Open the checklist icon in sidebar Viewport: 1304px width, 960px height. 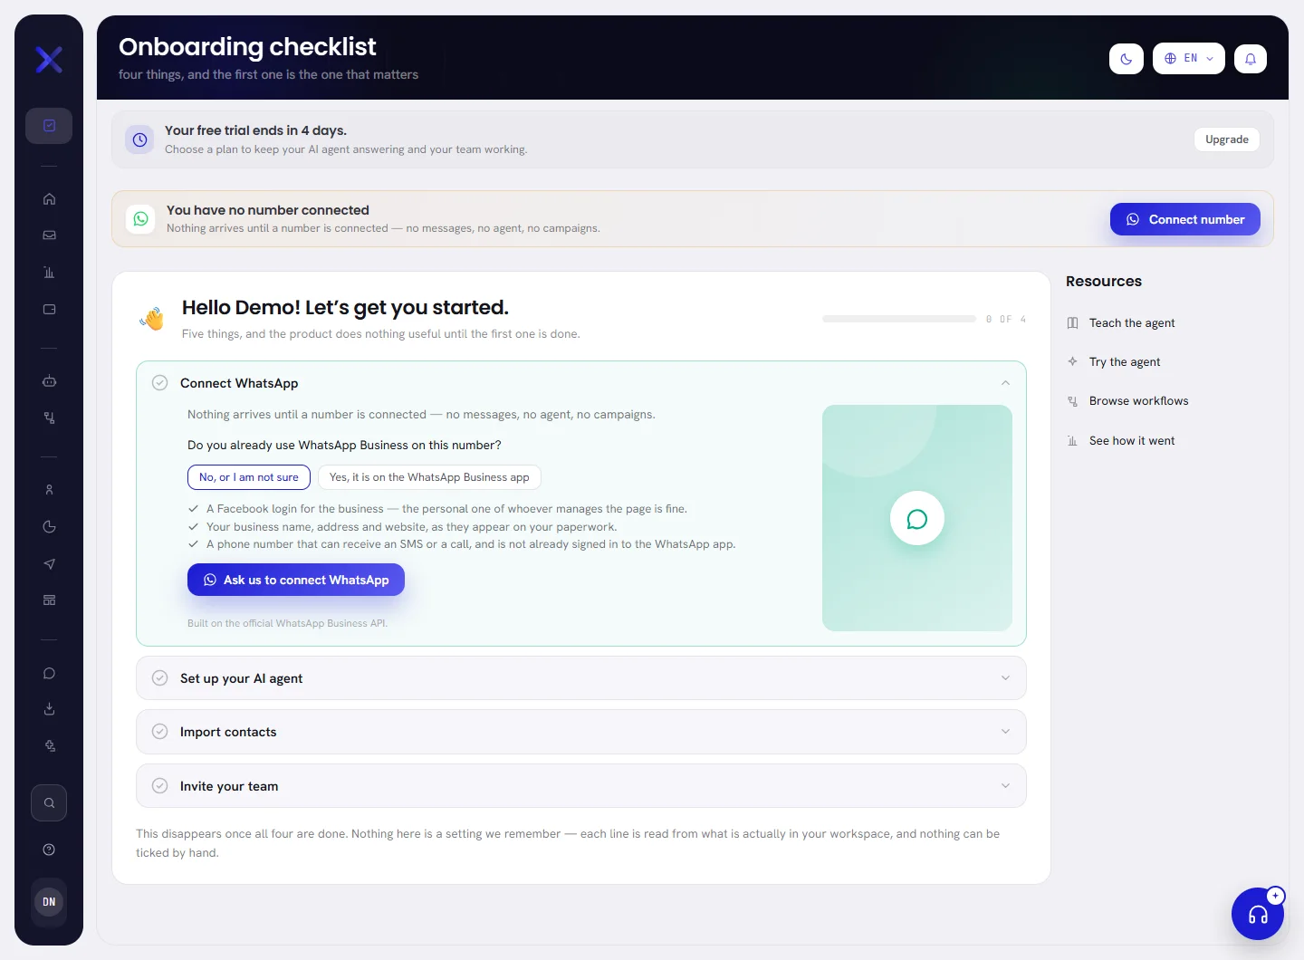pyautogui.click(x=49, y=126)
